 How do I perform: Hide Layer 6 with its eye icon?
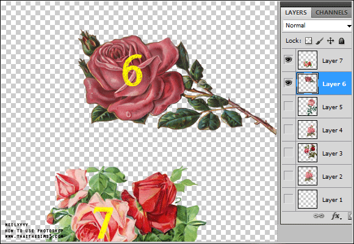tap(289, 83)
